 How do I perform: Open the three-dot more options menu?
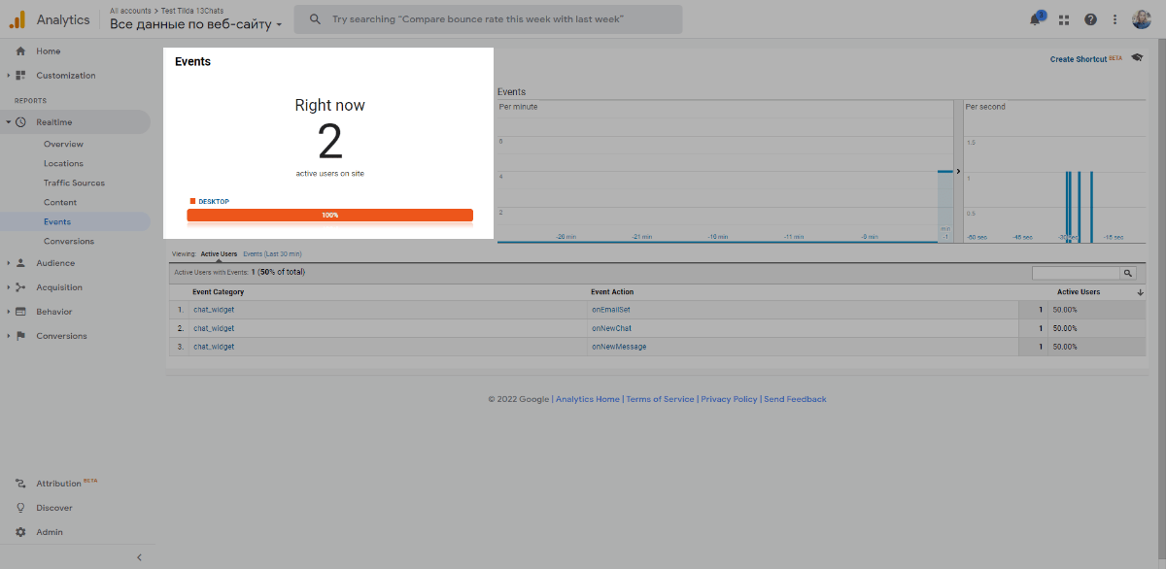point(1115,19)
